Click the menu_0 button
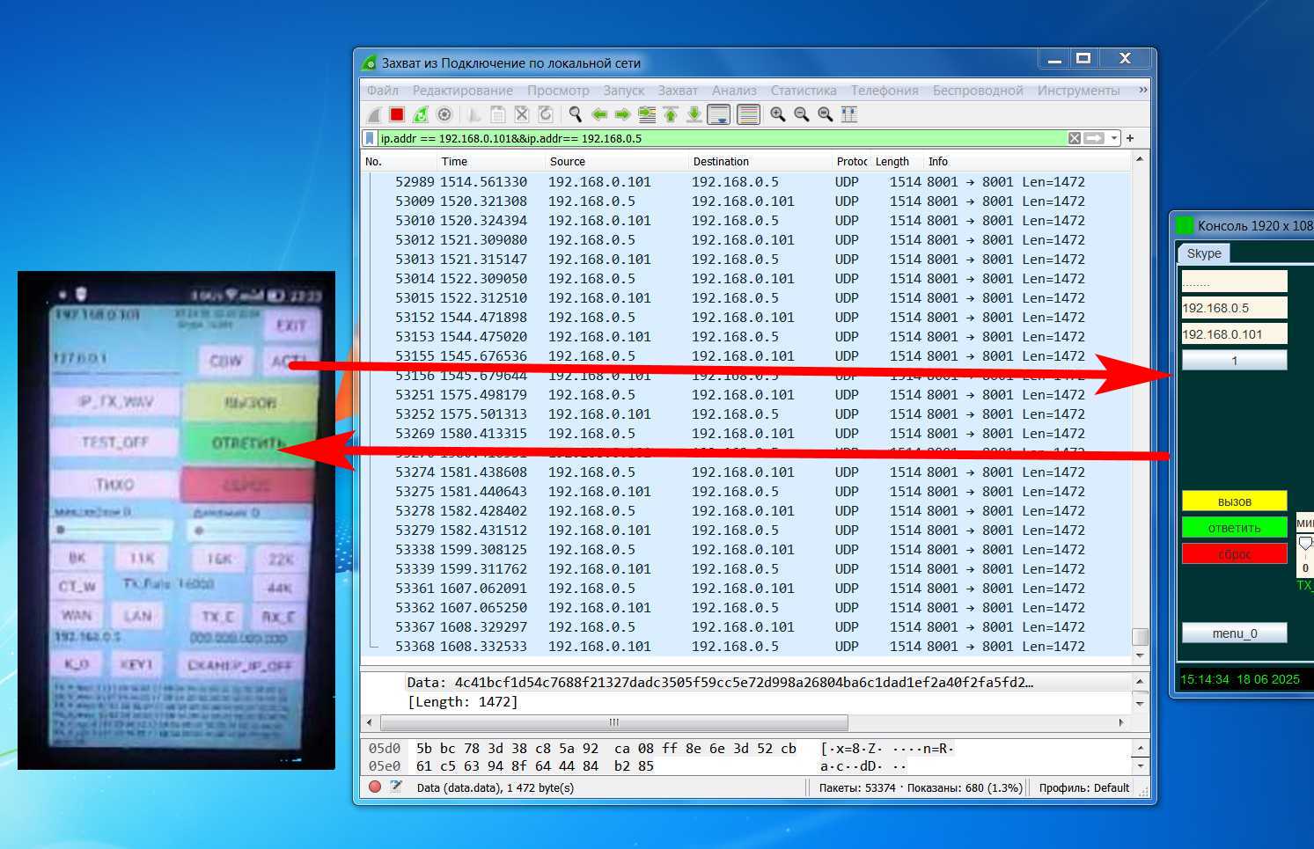Screen dimensions: 1314x849 coord(1234,633)
